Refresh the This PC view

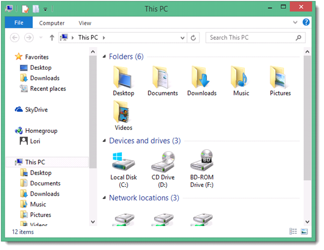point(193,38)
